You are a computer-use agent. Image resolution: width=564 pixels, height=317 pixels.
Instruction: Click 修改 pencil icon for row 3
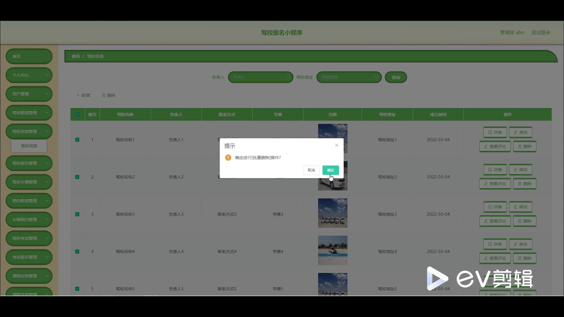pos(516,207)
